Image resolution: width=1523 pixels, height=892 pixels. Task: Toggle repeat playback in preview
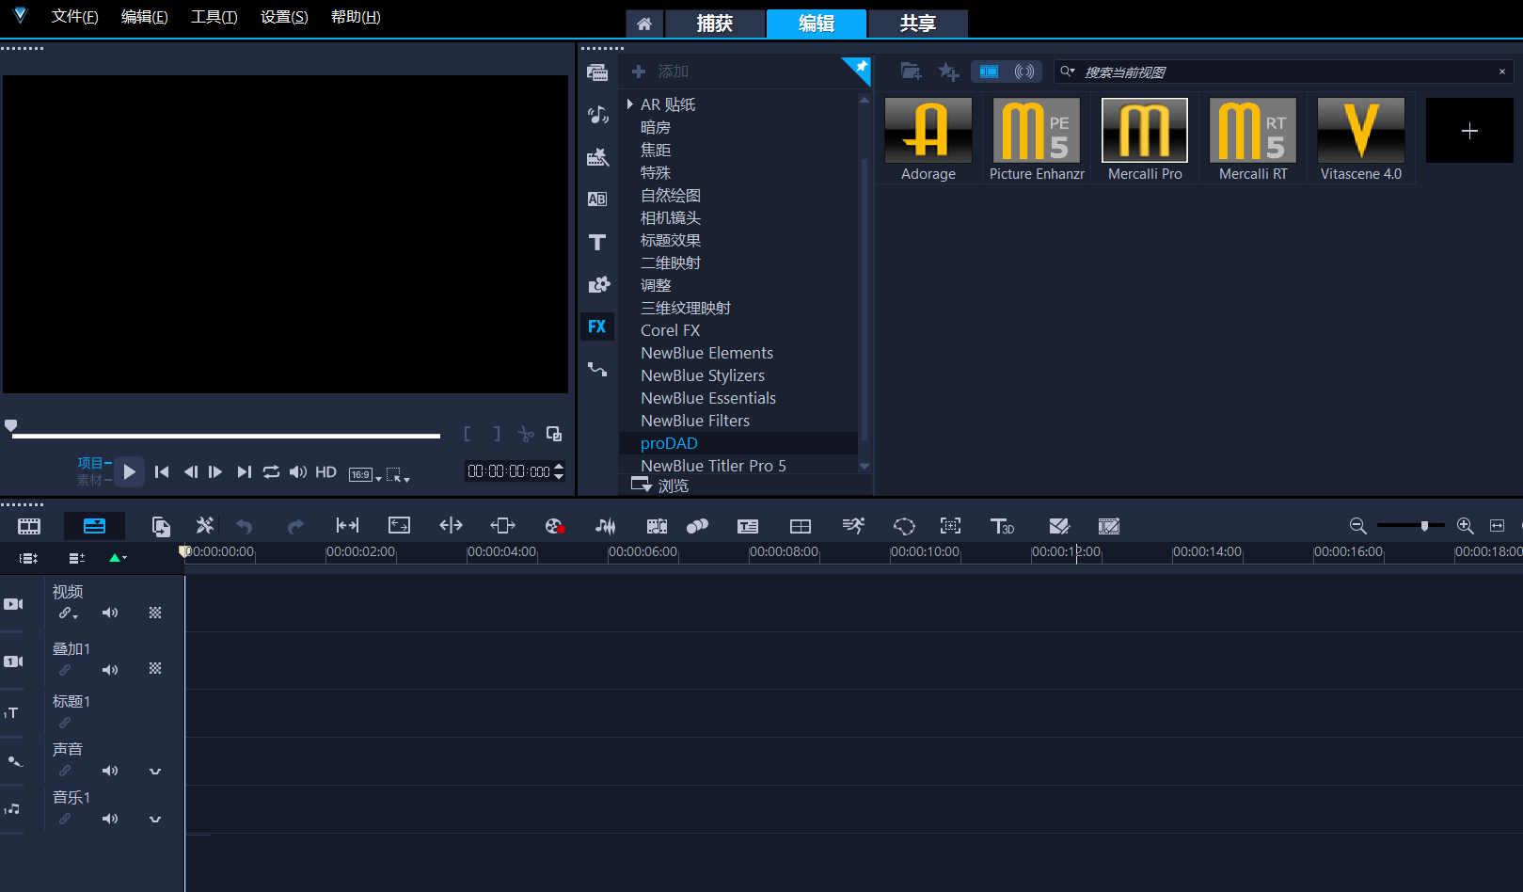[271, 472]
